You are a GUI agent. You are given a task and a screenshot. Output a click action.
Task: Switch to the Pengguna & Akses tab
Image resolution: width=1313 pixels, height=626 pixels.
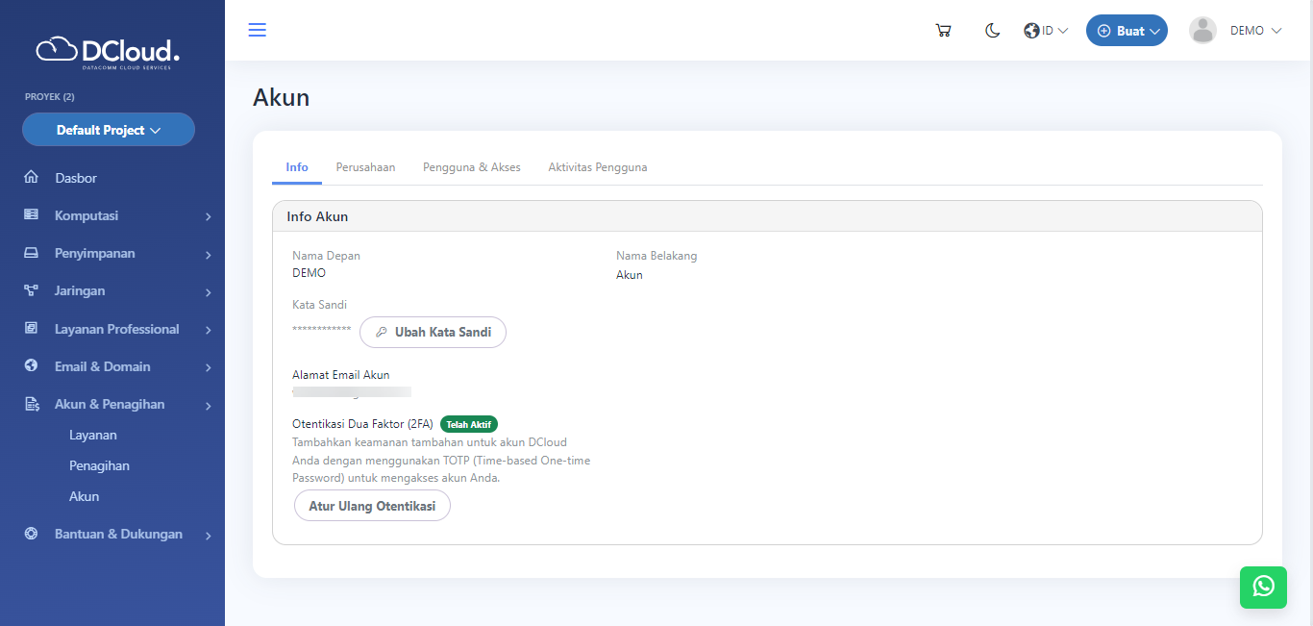[x=471, y=167]
